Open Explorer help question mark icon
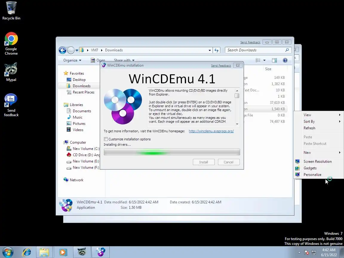344x258 pixels. click(285, 60)
